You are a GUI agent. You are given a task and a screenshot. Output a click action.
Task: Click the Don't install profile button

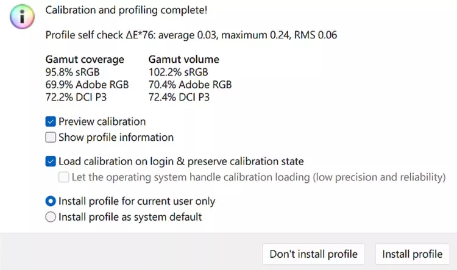(x=313, y=254)
